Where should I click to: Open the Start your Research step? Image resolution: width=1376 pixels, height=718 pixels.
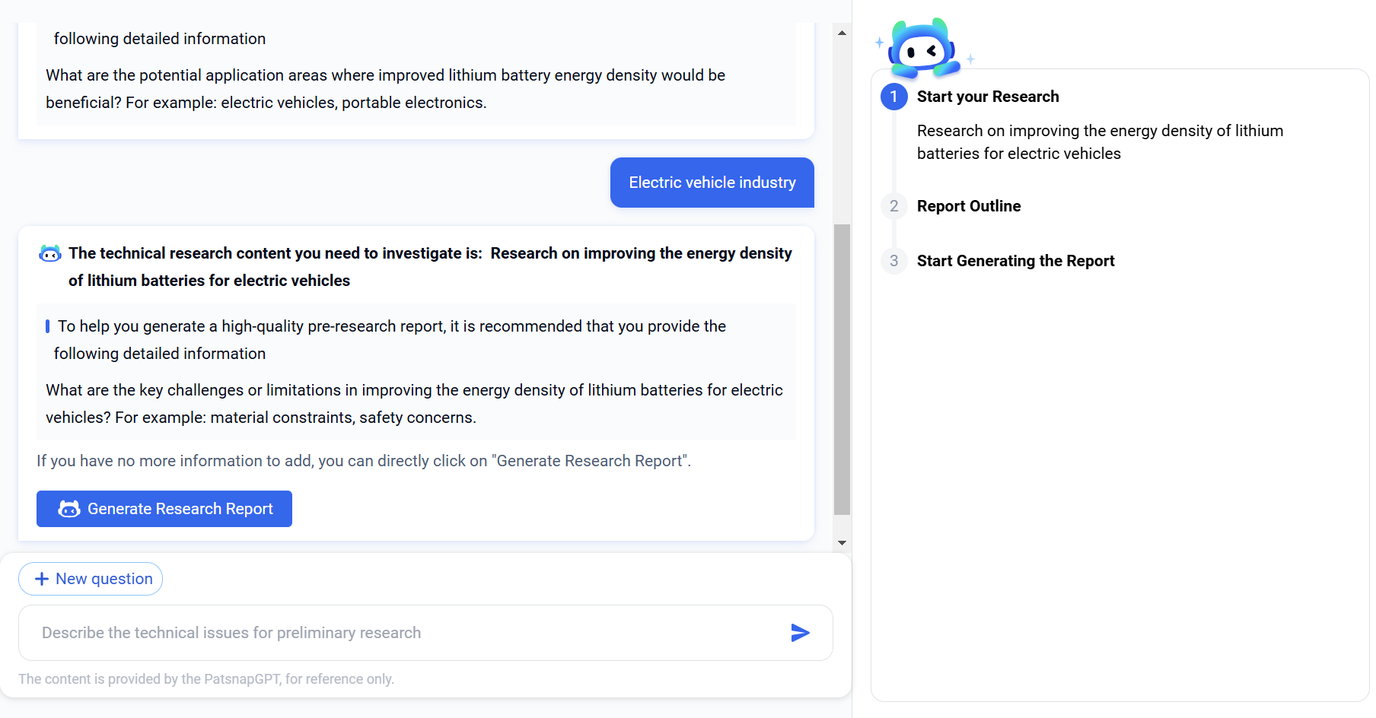click(x=987, y=97)
